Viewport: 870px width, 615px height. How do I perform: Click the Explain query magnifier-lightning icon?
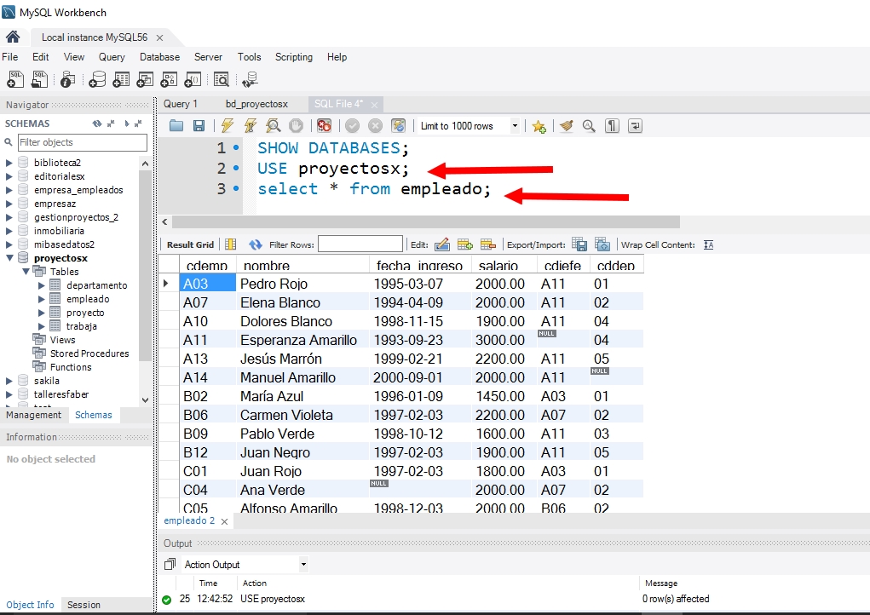(274, 126)
